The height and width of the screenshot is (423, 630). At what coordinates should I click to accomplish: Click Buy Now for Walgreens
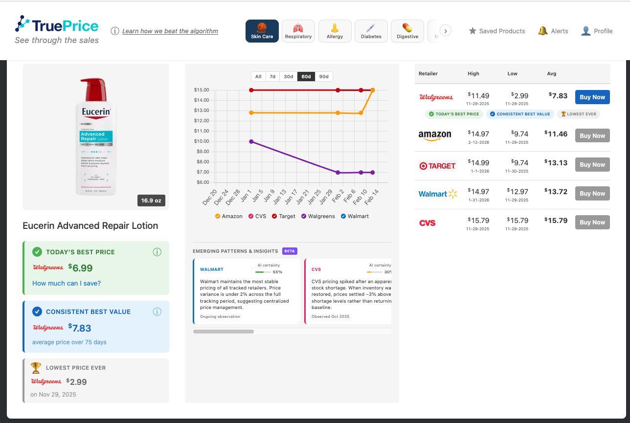coord(592,97)
